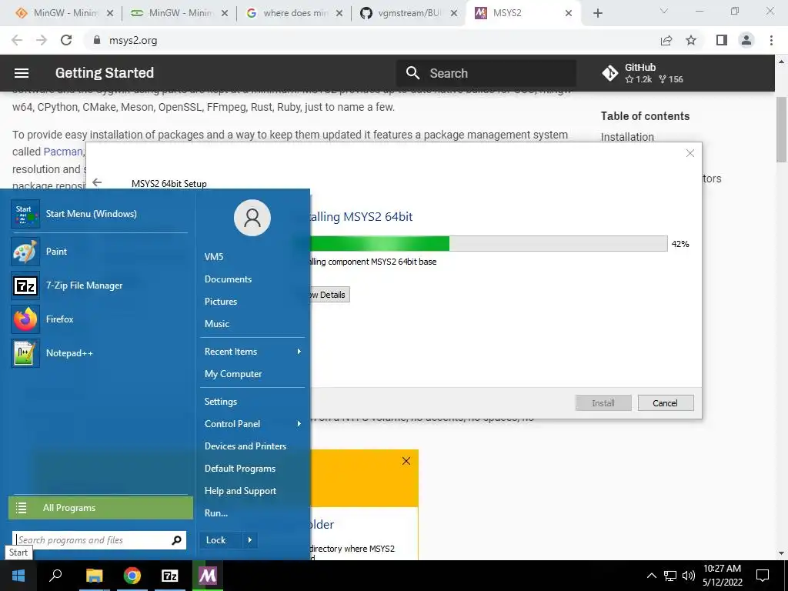The width and height of the screenshot is (788, 591).
Task: Open My Computer
Action: tap(232, 374)
